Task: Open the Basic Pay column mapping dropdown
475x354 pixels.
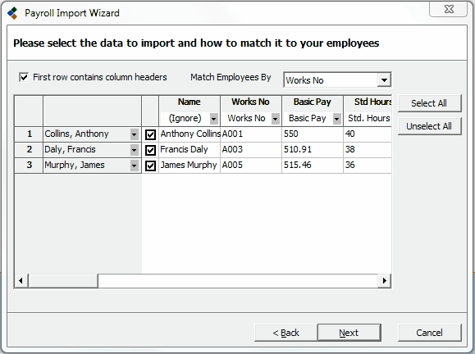Action: point(337,119)
